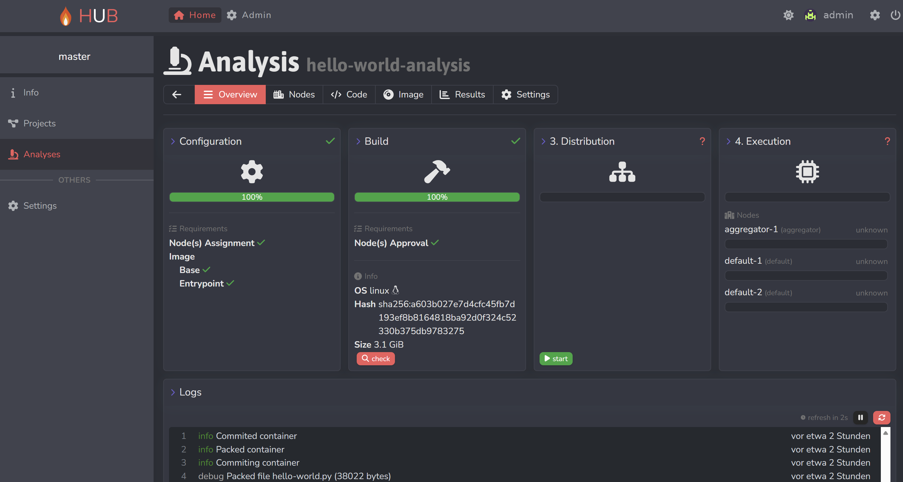The width and height of the screenshot is (903, 482).
Task: Click the Size 3.1 GiB value
Action: 389,344
